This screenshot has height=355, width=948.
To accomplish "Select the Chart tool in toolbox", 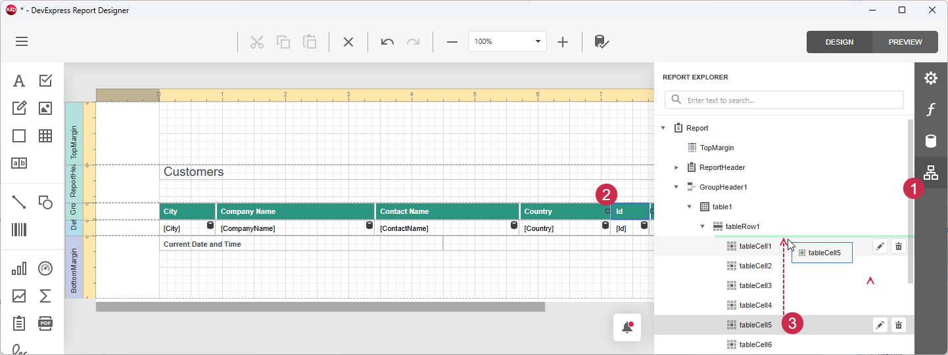I will tap(19, 268).
